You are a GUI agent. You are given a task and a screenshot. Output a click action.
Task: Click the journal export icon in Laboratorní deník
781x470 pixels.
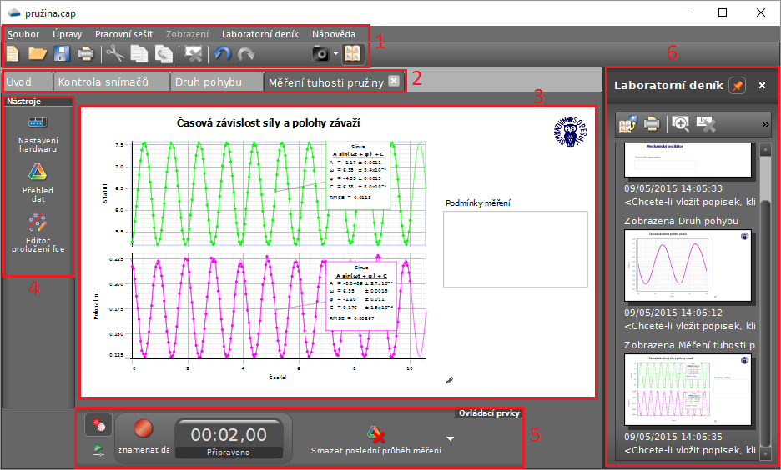(x=627, y=124)
